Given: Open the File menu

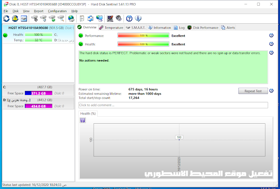Looking at the screenshot, I should [x=6, y=11].
